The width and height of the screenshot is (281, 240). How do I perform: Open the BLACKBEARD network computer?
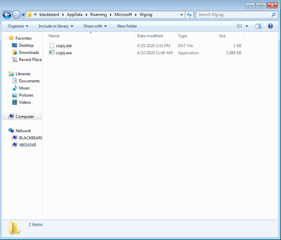(x=30, y=138)
